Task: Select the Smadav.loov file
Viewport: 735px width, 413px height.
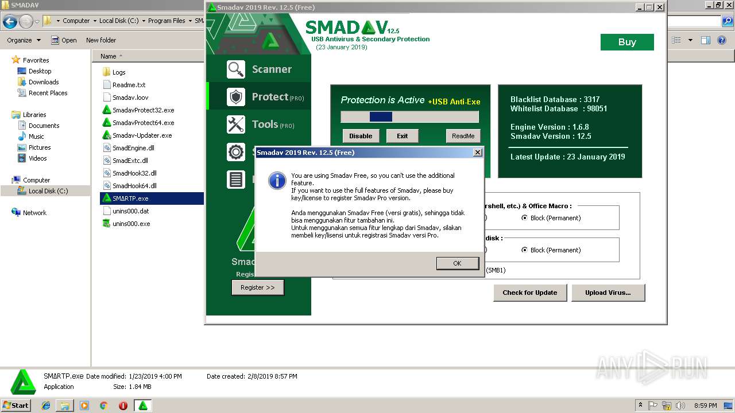Action: pyautogui.click(x=125, y=98)
